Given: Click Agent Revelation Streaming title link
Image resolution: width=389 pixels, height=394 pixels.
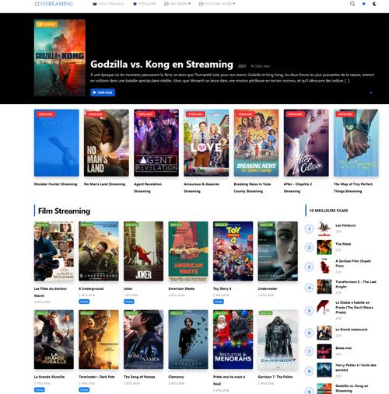Looking at the screenshot, I should 148,187.
